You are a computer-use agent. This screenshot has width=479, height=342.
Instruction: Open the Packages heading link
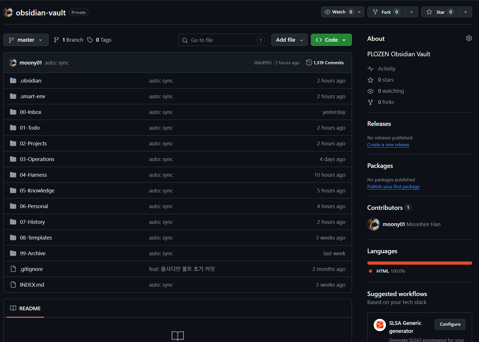(x=380, y=166)
